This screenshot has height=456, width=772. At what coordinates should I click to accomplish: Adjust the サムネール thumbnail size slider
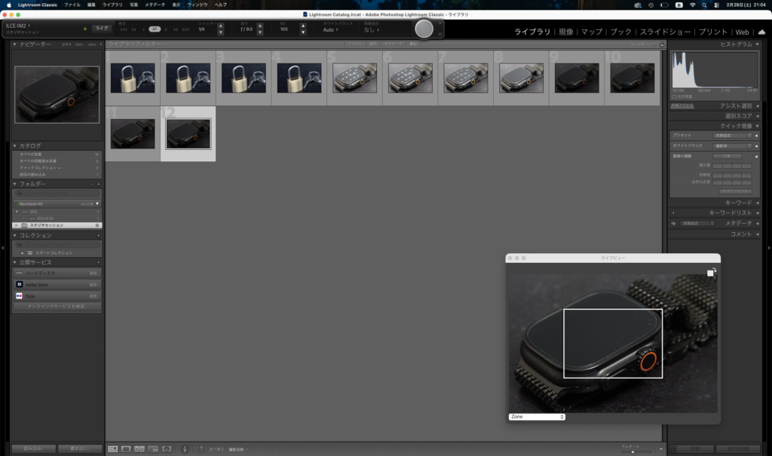click(x=633, y=451)
